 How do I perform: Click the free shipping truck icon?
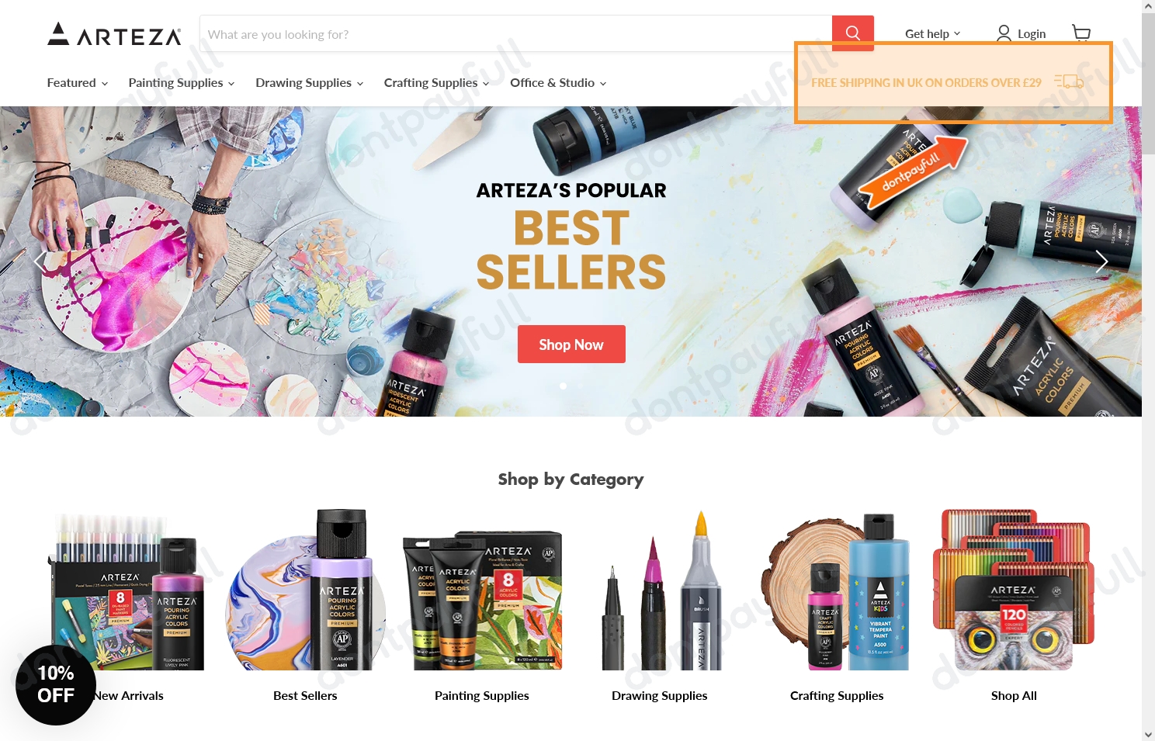pos(1069,81)
